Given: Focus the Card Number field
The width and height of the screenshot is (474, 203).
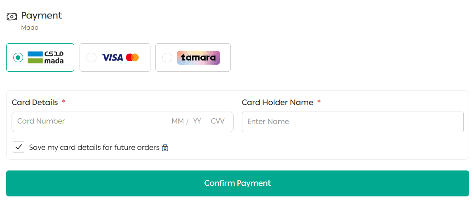Looking at the screenshot, I should [x=82, y=121].
